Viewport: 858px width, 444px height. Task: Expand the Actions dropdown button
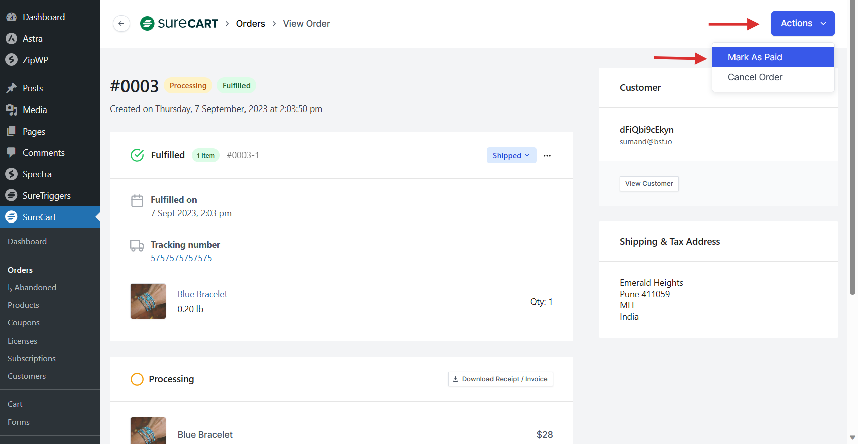tap(802, 24)
